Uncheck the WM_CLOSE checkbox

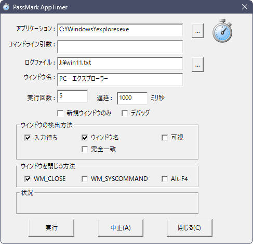coord(28,179)
